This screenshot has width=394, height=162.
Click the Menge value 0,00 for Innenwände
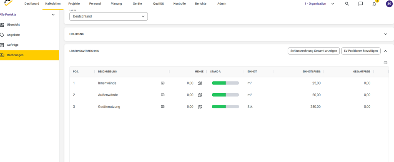tap(190, 83)
